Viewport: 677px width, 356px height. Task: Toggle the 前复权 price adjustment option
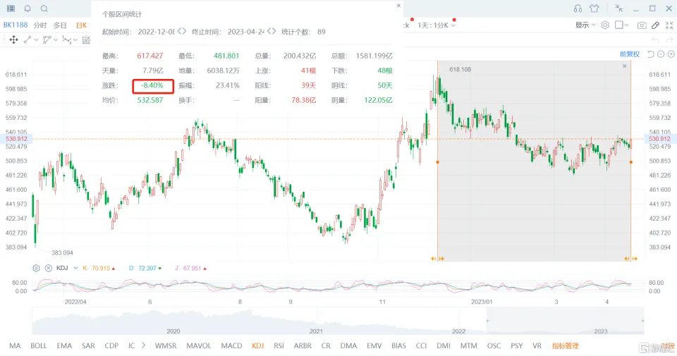[x=629, y=54]
